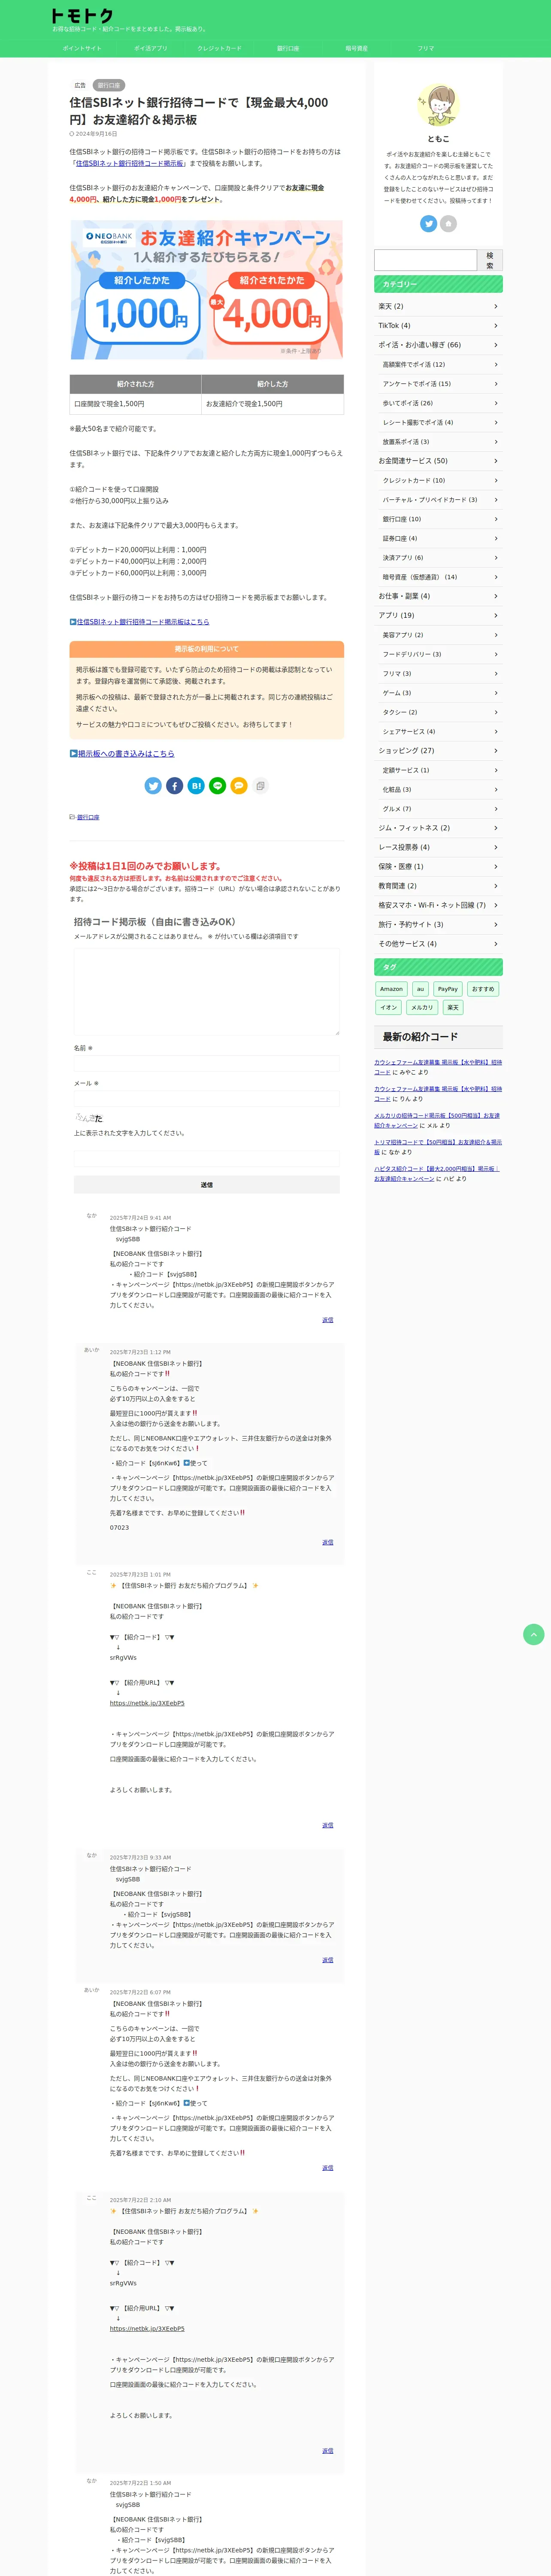Image resolution: width=551 pixels, height=2576 pixels.
Task: Open 歩いてポイ活 (26) subcategory
Action: 440,403
